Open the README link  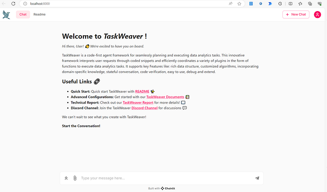[x=142, y=92]
